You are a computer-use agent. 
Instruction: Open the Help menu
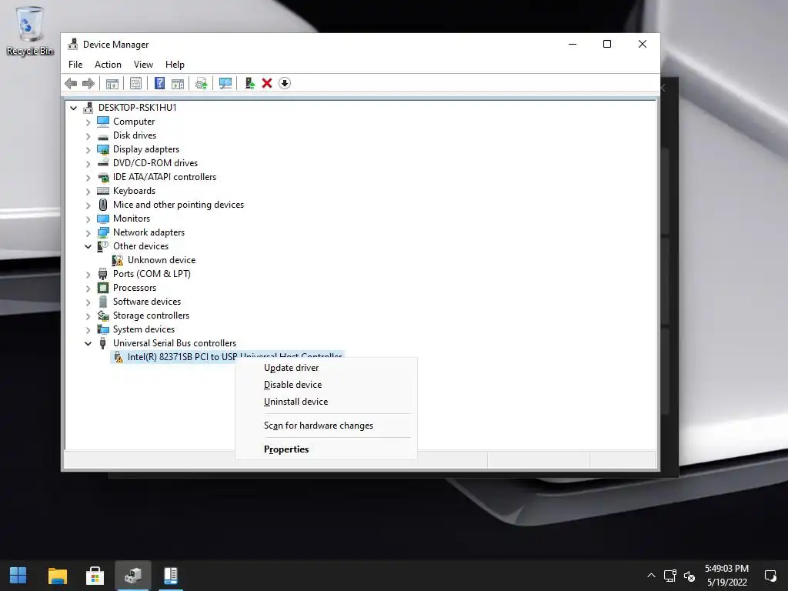175,65
